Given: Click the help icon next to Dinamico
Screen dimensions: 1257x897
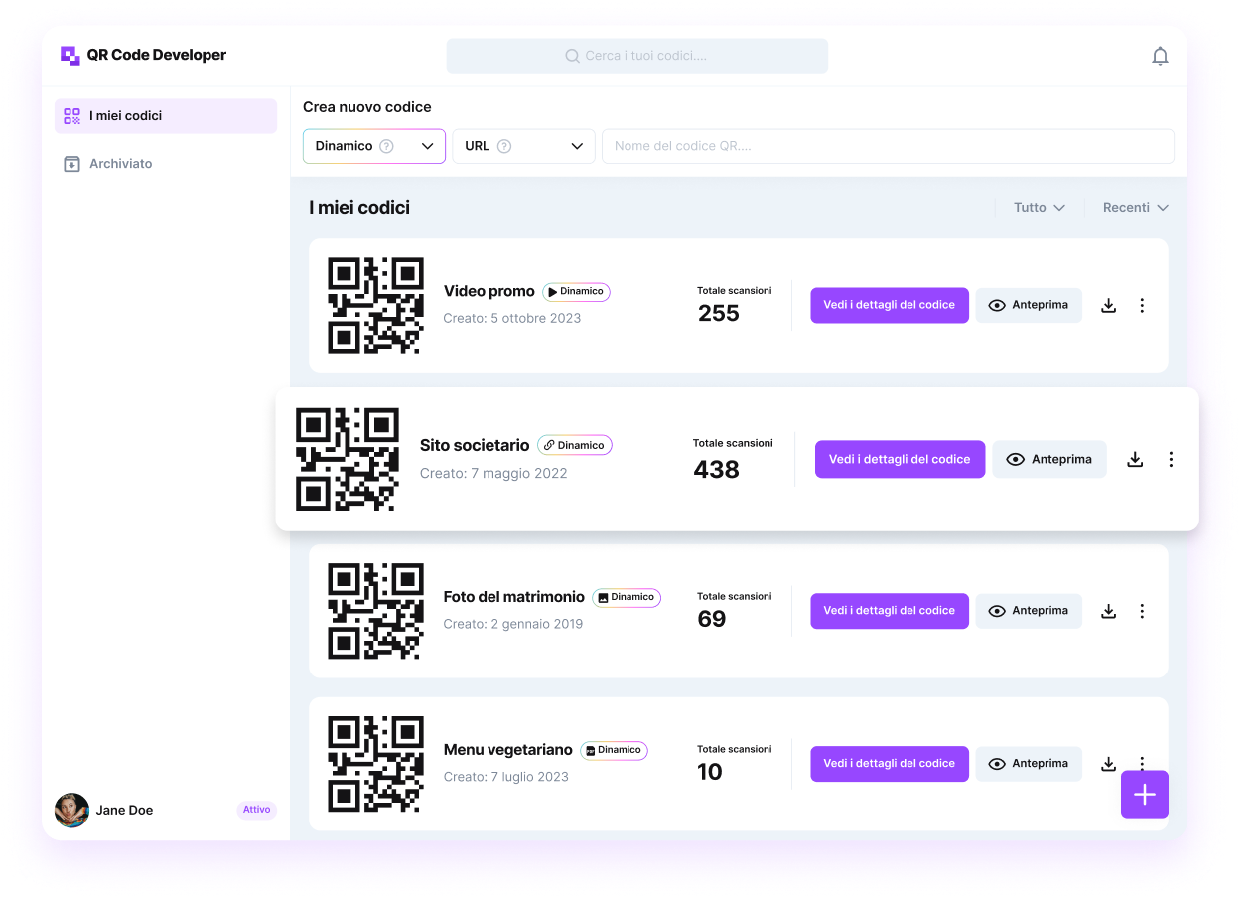Looking at the screenshot, I should coord(386,145).
